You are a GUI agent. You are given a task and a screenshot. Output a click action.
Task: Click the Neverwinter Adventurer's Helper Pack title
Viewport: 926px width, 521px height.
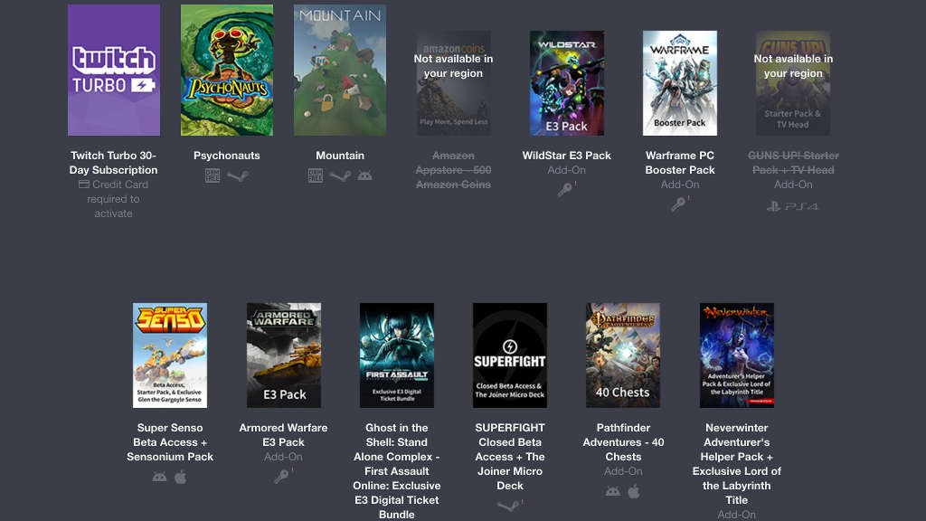[x=736, y=464]
